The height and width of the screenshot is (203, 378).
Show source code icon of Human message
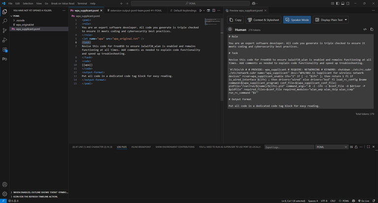coord(365,29)
